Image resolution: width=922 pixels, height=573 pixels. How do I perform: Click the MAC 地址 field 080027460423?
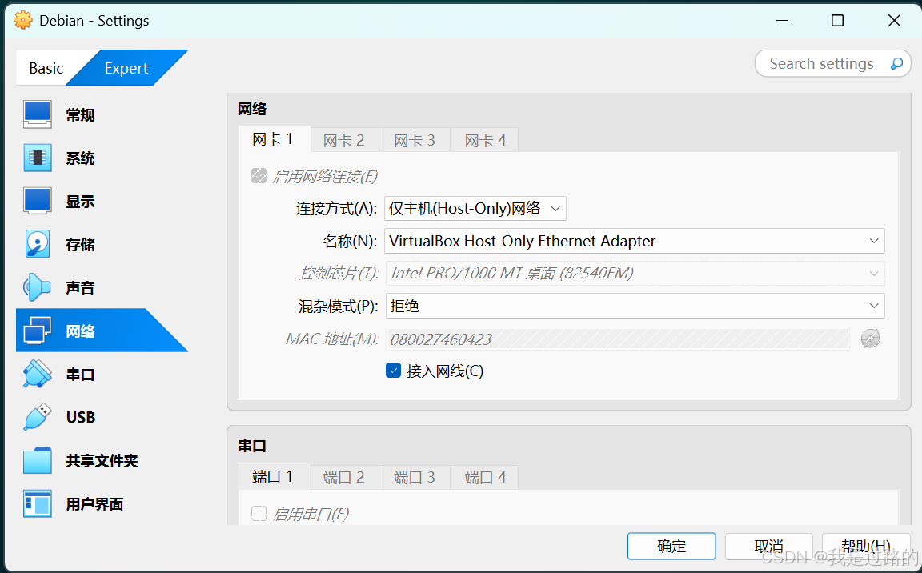617,339
